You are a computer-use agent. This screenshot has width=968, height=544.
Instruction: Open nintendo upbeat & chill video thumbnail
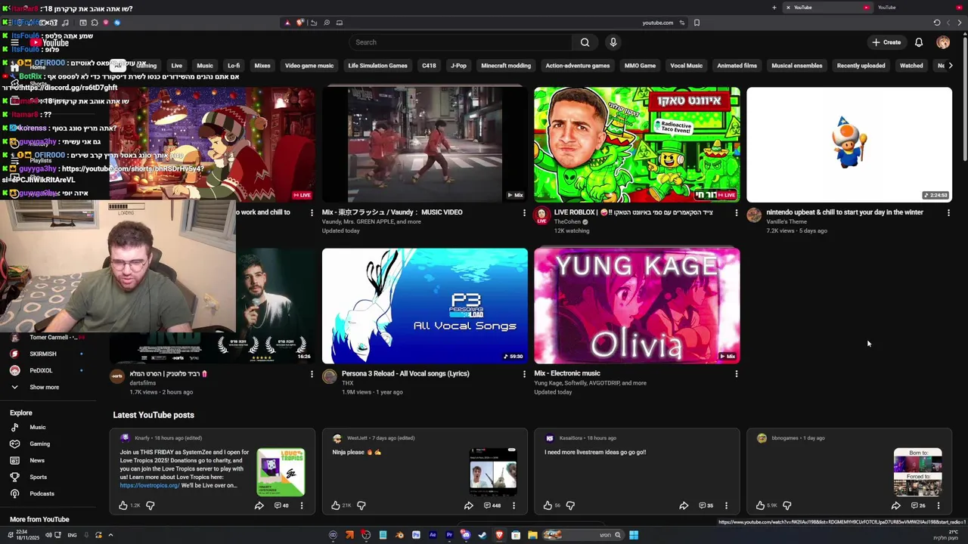(x=849, y=144)
